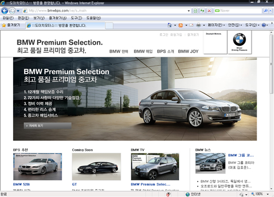Viewport: 274px width, 197px height.
Task: Click the Forward navigation arrow
Action: tap(12, 11)
